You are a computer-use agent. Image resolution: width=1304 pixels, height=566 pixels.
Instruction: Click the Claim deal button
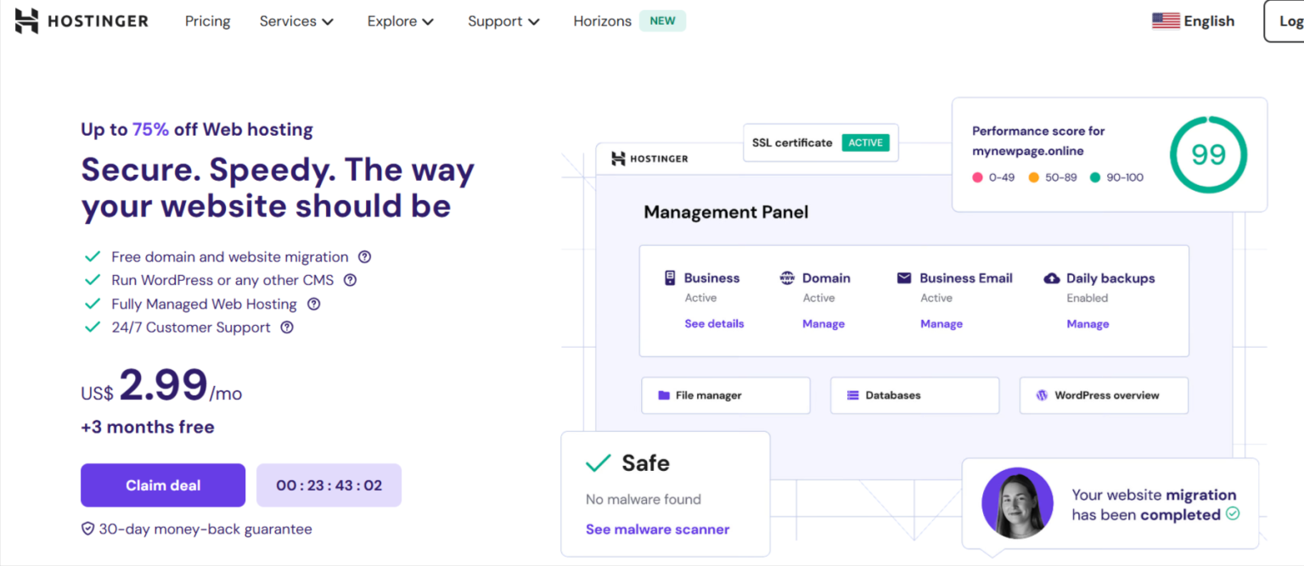162,485
